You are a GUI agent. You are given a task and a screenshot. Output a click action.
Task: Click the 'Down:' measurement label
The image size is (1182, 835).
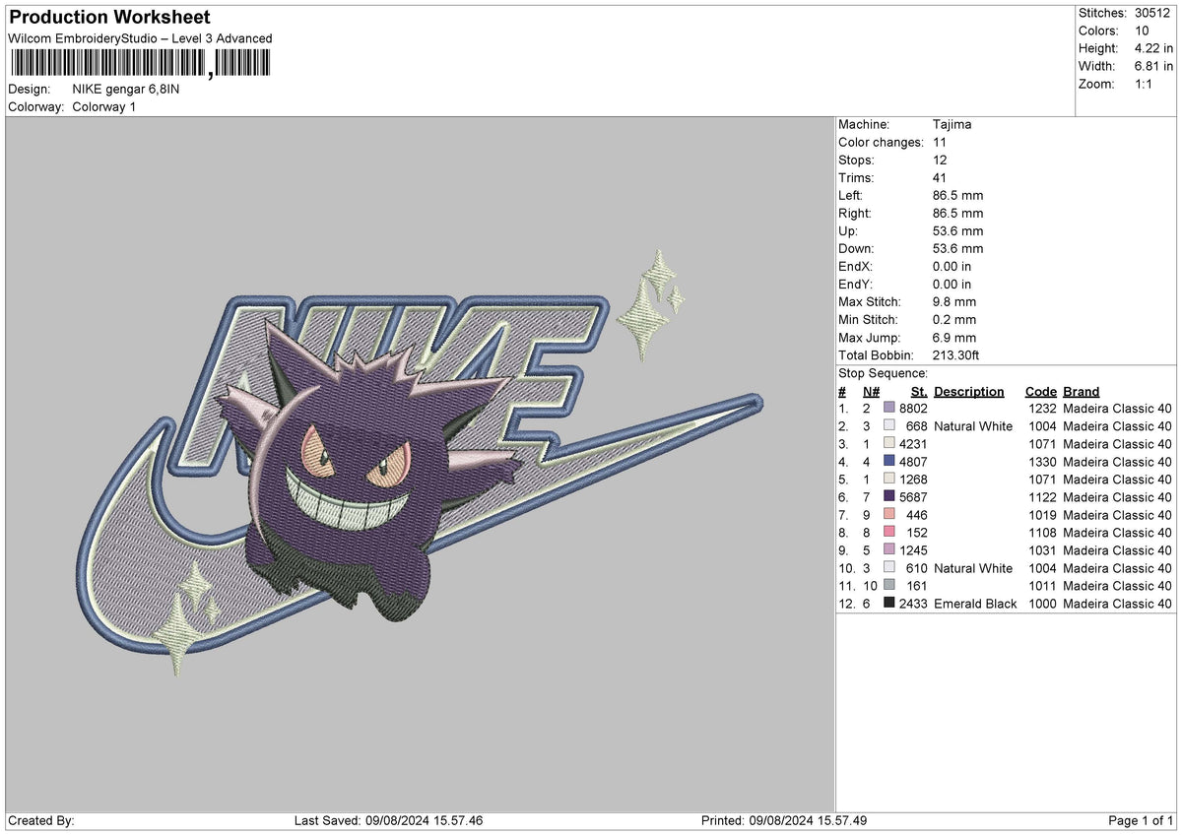[856, 249]
